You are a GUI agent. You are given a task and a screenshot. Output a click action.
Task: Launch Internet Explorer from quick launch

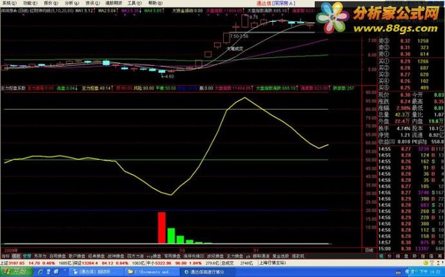[40, 272]
